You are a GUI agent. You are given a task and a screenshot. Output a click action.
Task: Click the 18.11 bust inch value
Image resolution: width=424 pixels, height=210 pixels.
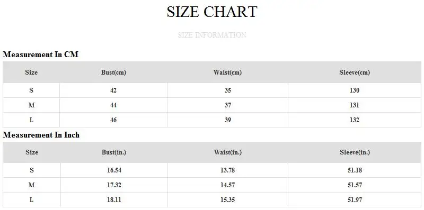pos(114,200)
